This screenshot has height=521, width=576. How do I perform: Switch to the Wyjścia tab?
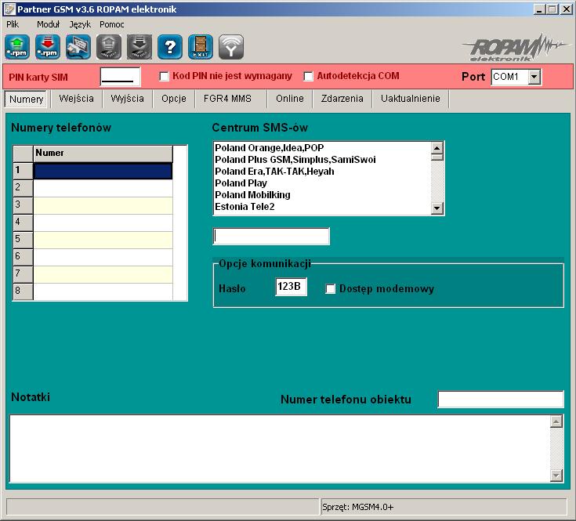[x=127, y=99]
